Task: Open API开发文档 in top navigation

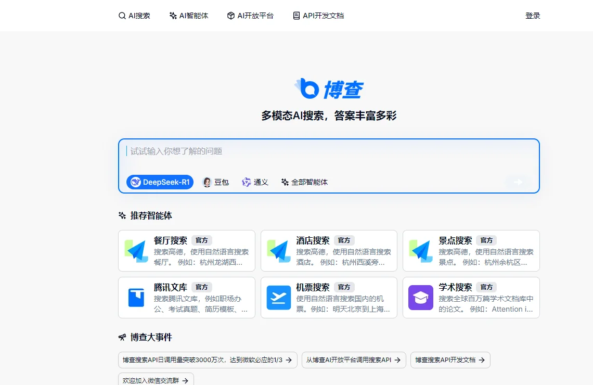Action: pos(318,16)
